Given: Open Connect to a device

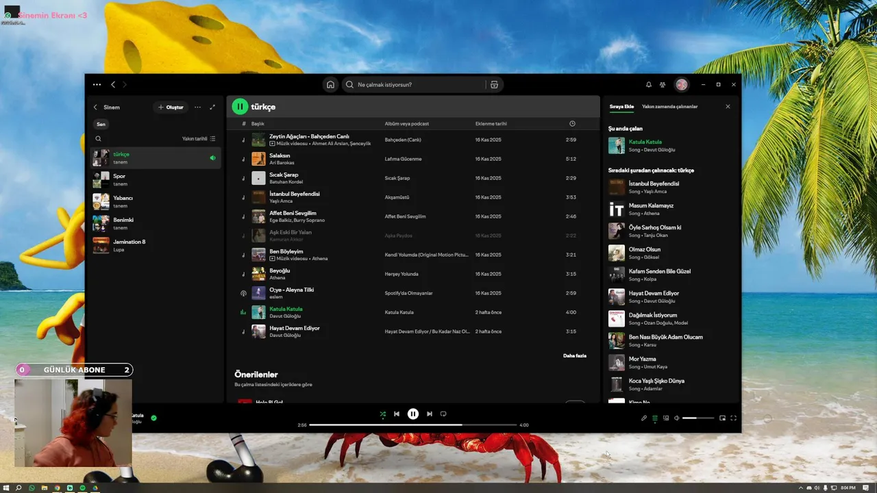Looking at the screenshot, I should (x=666, y=418).
